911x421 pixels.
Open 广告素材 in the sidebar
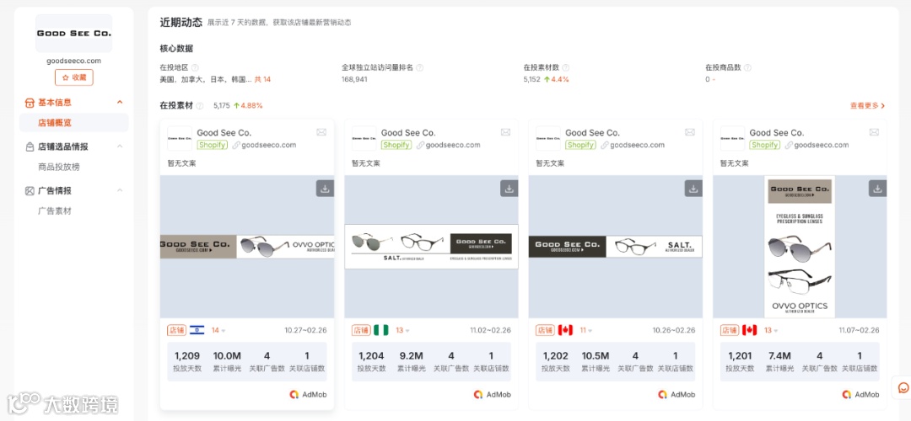point(55,211)
